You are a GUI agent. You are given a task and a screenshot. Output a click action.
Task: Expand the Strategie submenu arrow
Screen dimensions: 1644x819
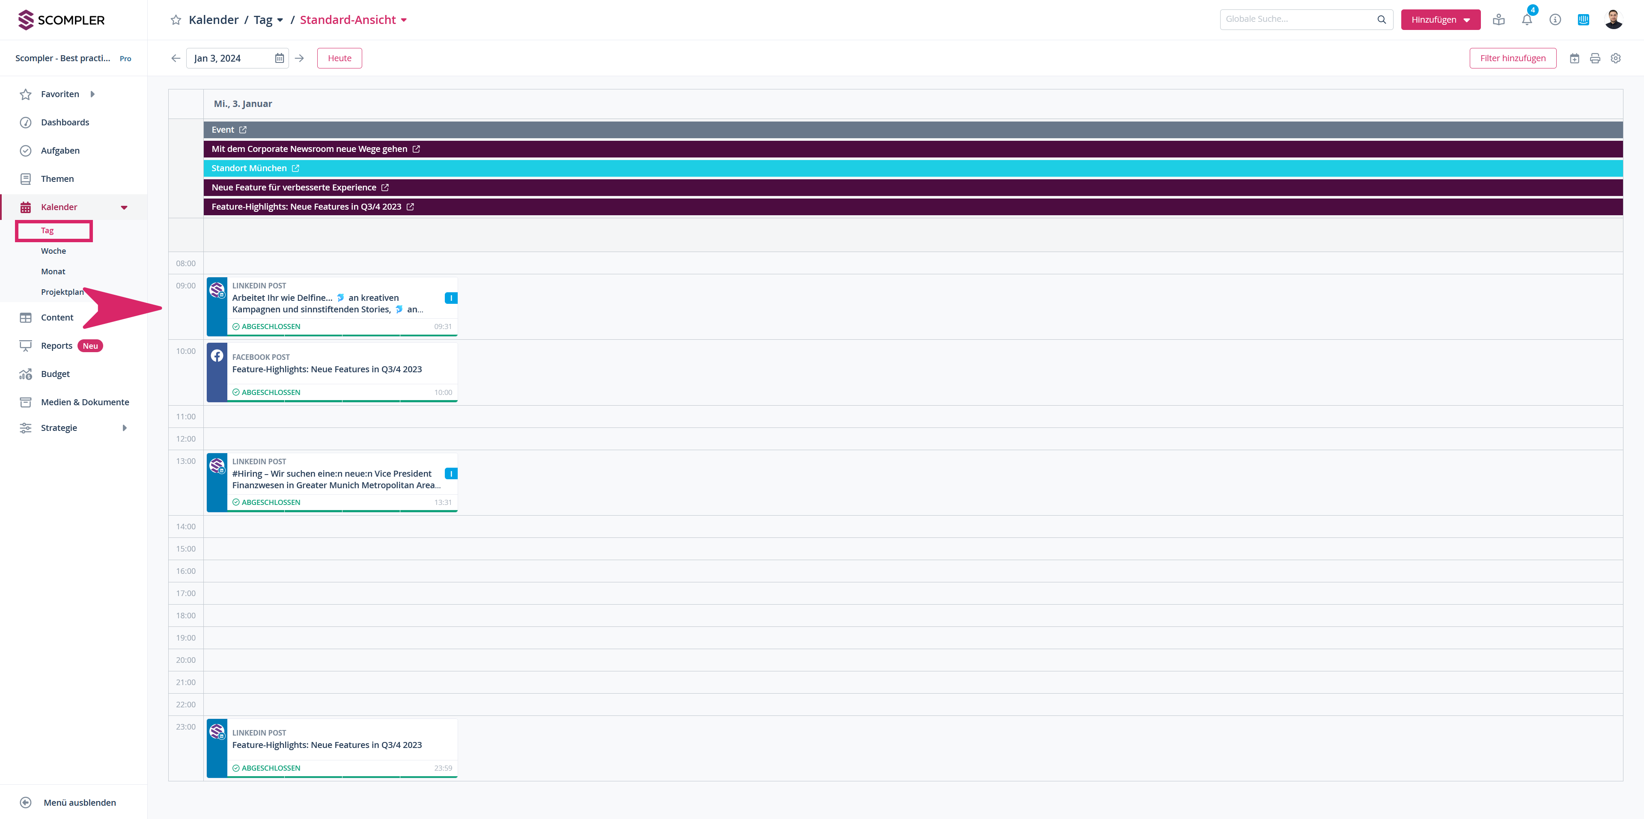pos(125,428)
